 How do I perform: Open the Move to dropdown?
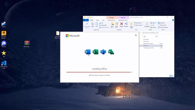click(112, 25)
